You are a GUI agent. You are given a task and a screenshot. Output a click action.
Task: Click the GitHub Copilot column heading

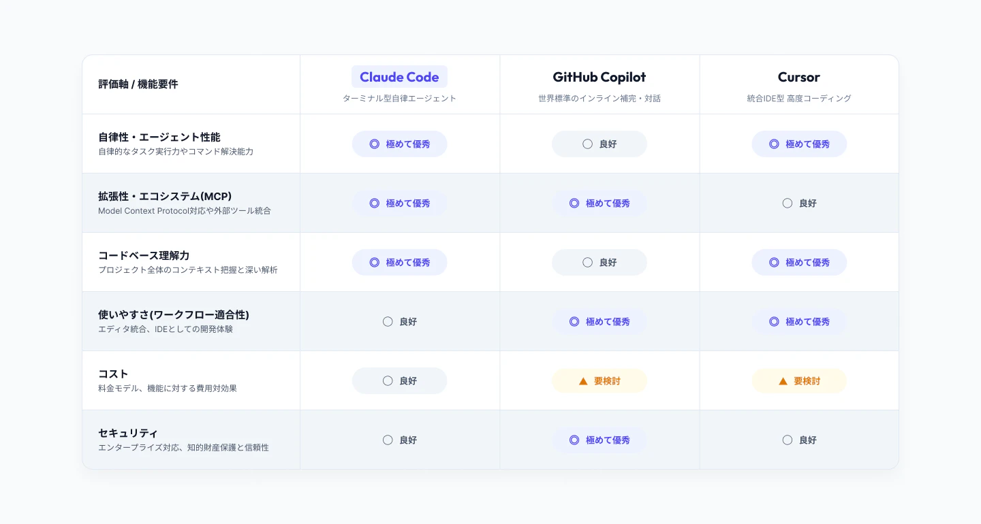[x=599, y=77]
